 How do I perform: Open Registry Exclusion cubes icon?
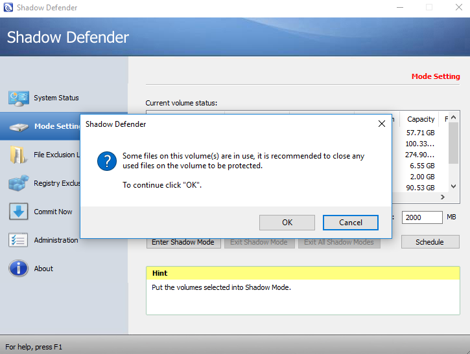19,183
